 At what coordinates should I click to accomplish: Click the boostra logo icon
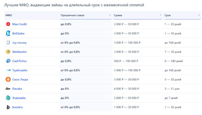click(x=8, y=107)
